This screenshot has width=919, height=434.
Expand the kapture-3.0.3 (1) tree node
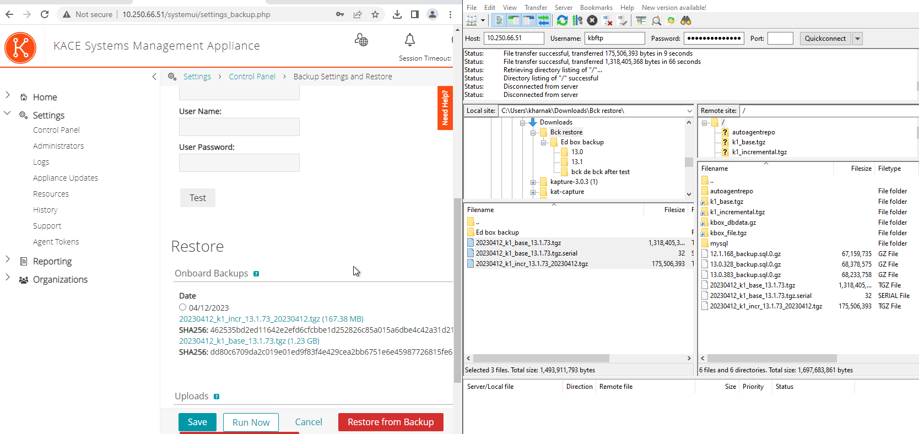tap(533, 182)
